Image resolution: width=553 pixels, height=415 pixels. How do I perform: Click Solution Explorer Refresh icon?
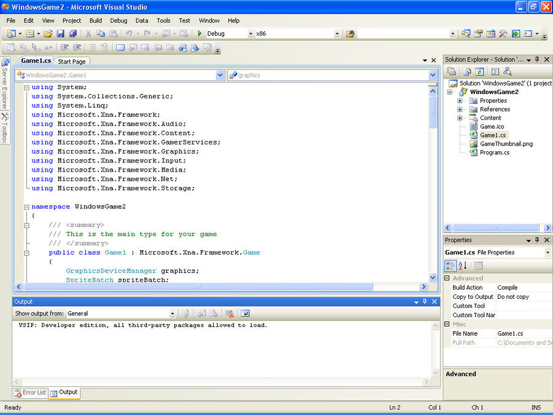(x=479, y=72)
